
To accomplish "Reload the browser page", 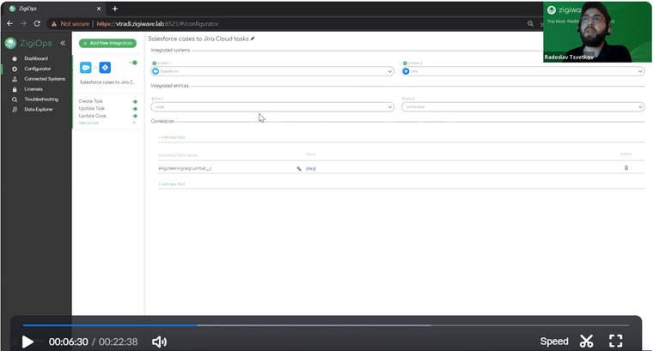I will (37, 24).
